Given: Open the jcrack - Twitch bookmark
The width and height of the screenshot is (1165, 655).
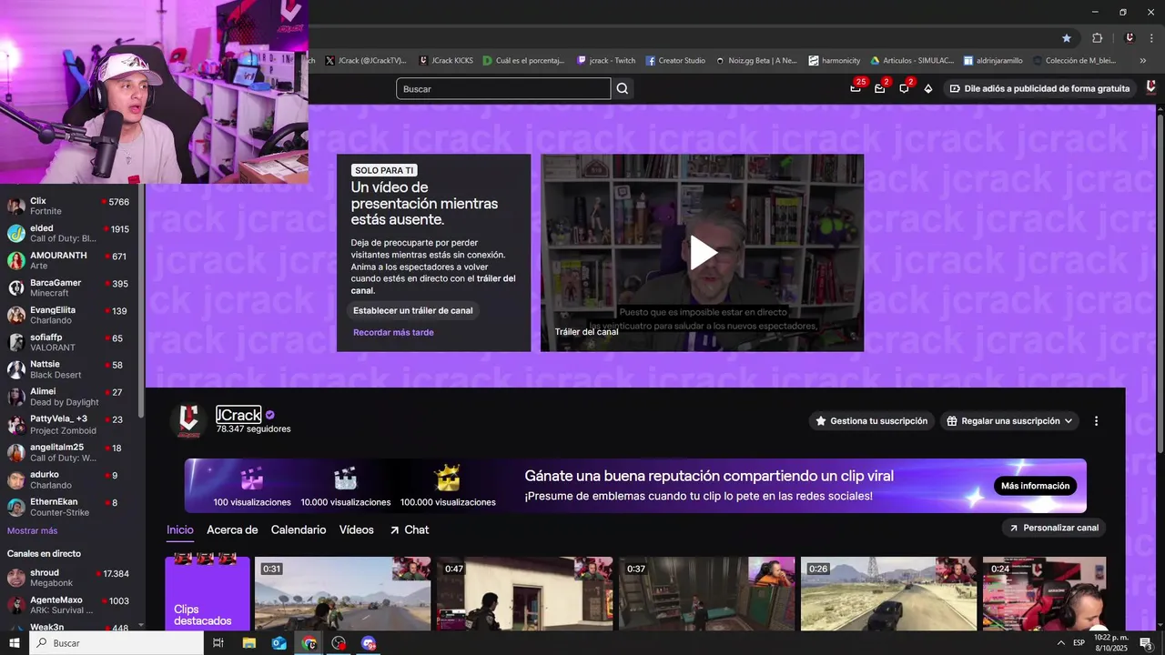Looking at the screenshot, I should pos(606,61).
